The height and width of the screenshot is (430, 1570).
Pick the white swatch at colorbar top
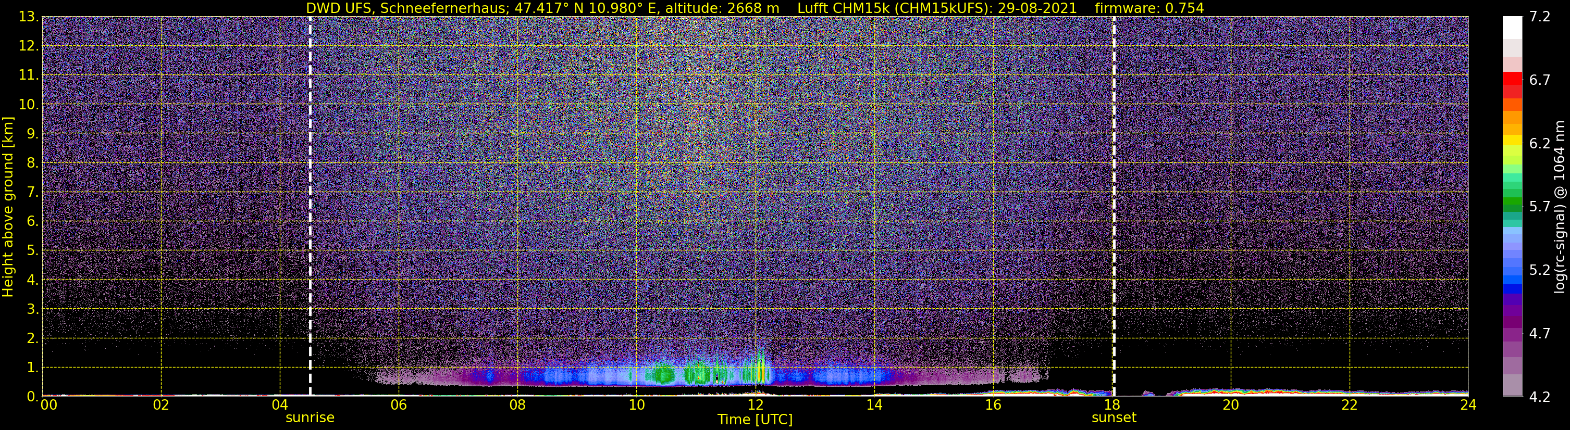[1512, 28]
